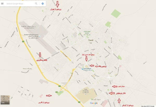Select Shahid Sadooghi Airport marker icon
This screenshot has width=156, height=107.
[x=40, y=36]
